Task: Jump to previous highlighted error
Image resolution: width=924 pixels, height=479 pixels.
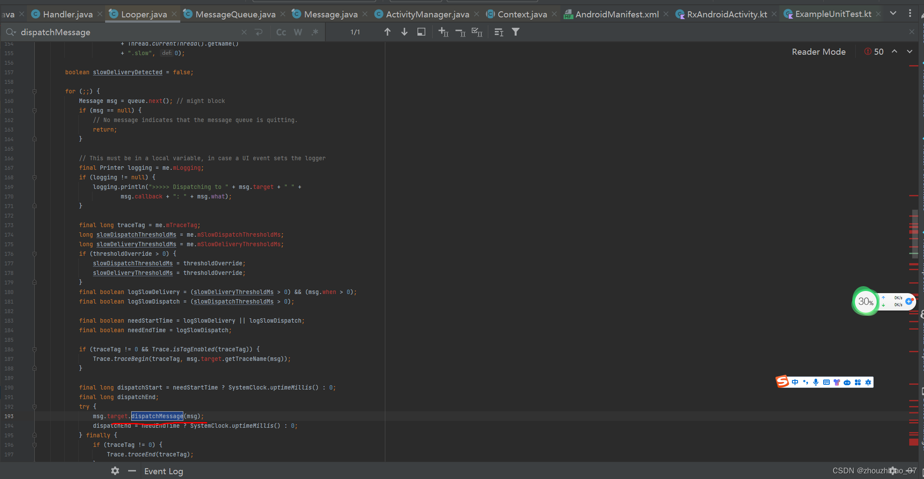Action: pos(894,51)
